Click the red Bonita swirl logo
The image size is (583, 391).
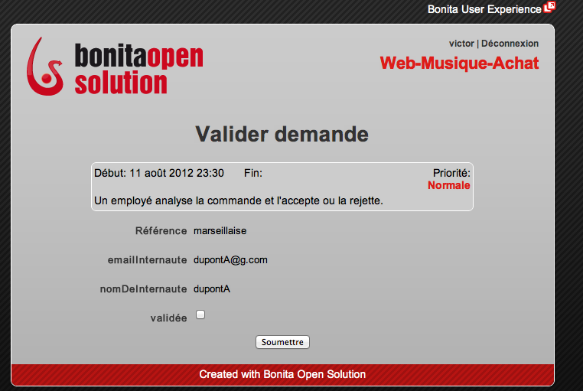(x=45, y=66)
